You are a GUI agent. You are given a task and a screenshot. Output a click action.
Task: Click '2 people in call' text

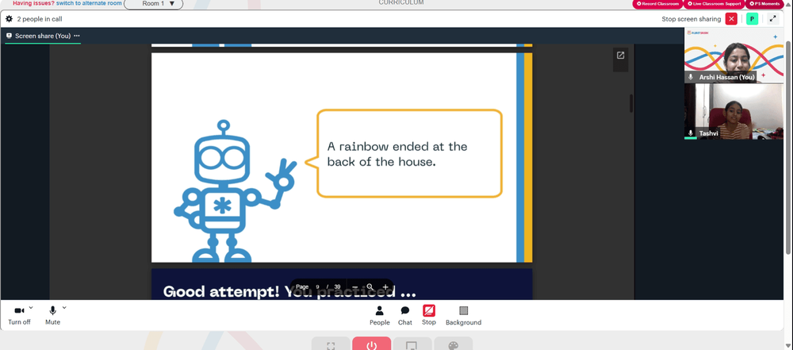point(40,19)
